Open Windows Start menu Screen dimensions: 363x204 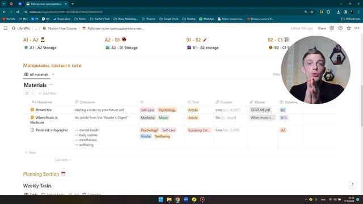coord(161,199)
